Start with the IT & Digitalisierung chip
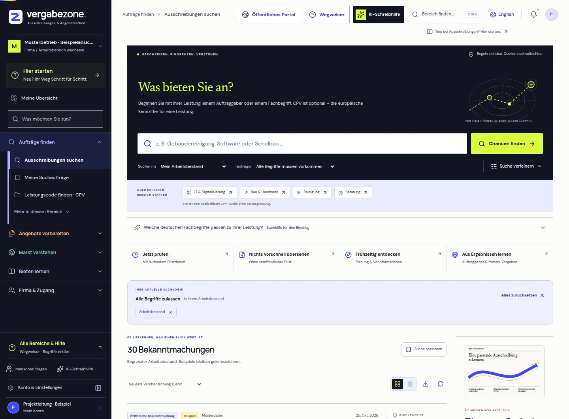569x419 pixels. click(210, 193)
